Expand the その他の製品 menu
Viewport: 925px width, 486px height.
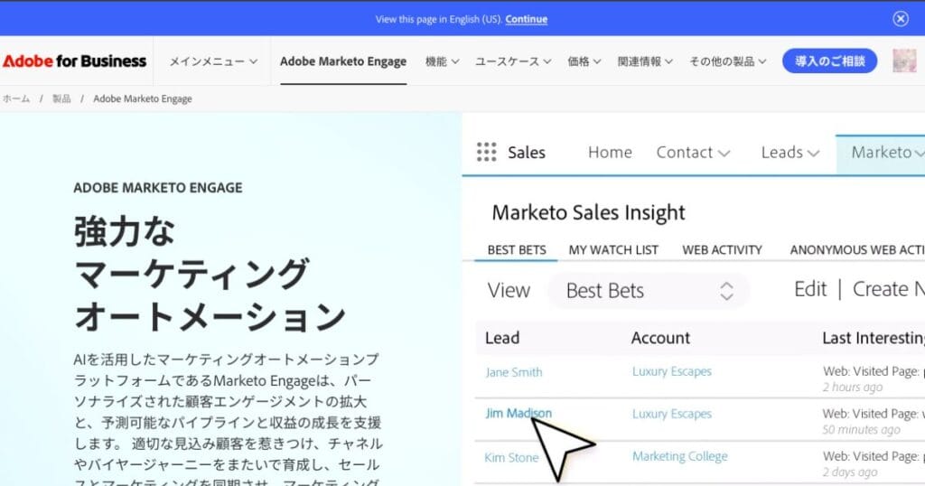728,61
